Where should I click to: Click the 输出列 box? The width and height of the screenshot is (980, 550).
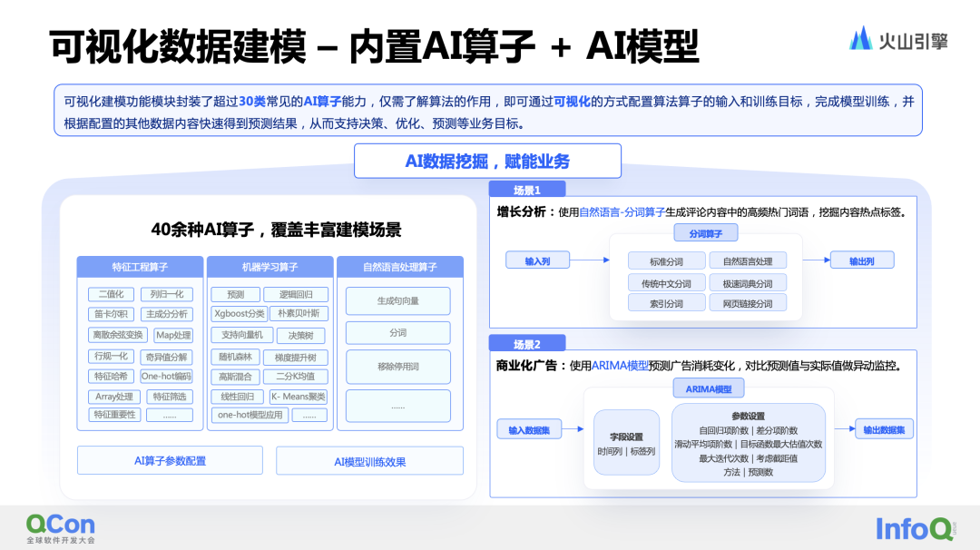coord(862,260)
